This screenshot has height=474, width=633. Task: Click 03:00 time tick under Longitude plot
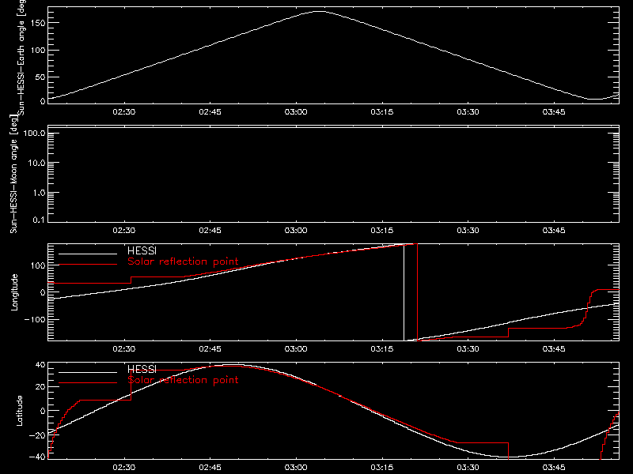coord(296,348)
